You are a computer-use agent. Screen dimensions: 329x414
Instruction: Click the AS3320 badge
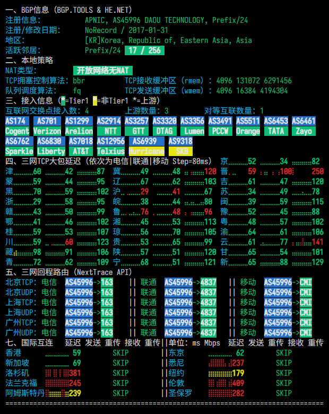click(x=164, y=121)
